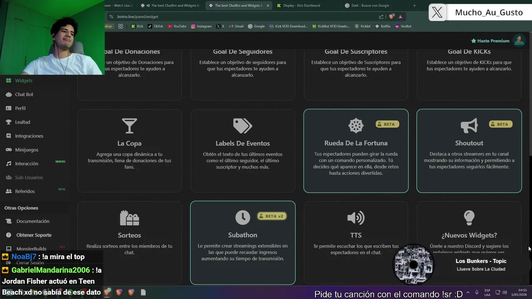Click the file icon in Windows taskbar
The image size is (532, 299).
(143, 292)
